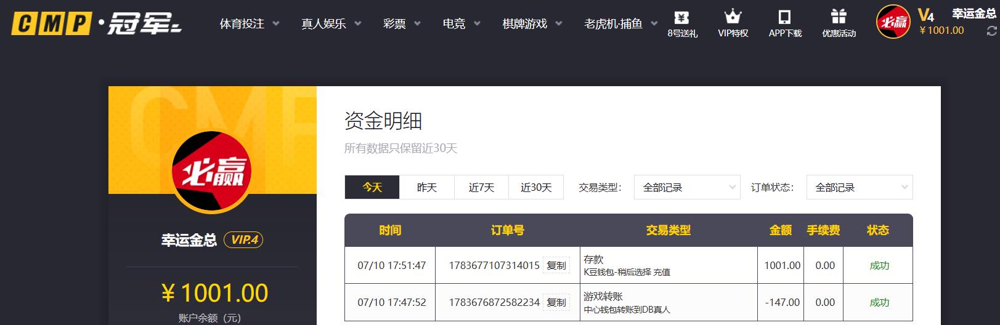Click the 时间 column header
This screenshot has width=1000, height=325.
(390, 230)
